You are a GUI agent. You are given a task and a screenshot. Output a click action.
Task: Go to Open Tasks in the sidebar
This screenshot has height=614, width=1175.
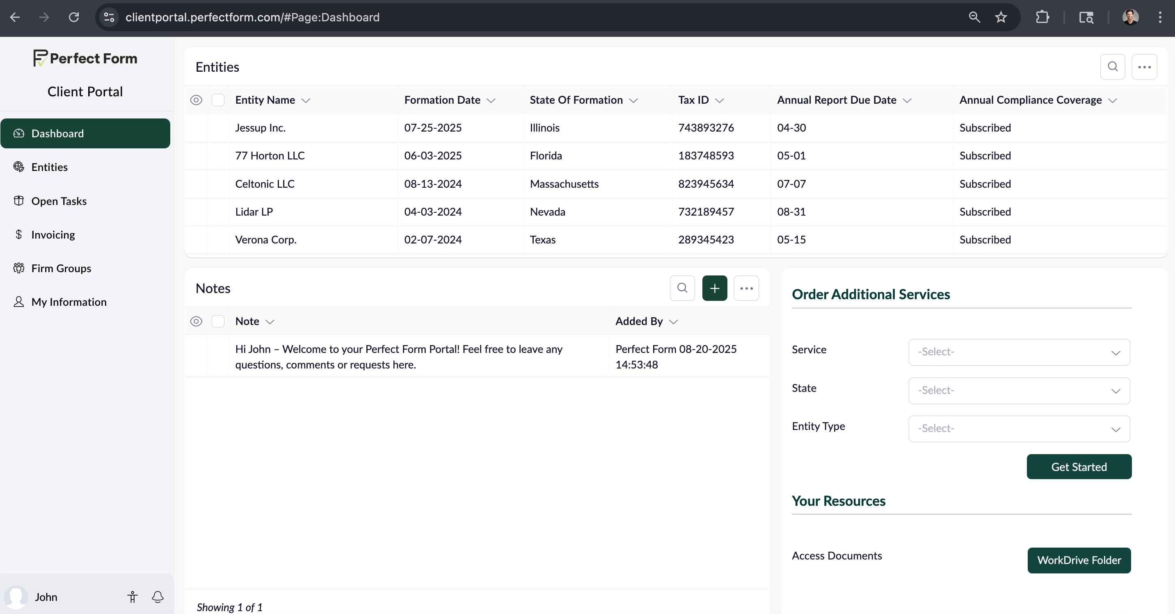click(x=59, y=201)
